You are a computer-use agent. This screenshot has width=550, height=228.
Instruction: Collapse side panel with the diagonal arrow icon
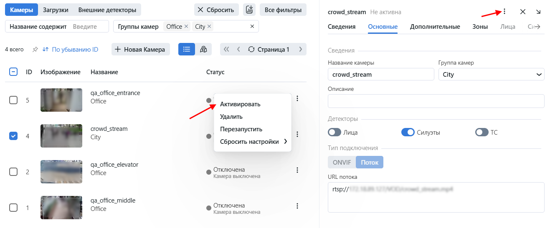pos(538,12)
